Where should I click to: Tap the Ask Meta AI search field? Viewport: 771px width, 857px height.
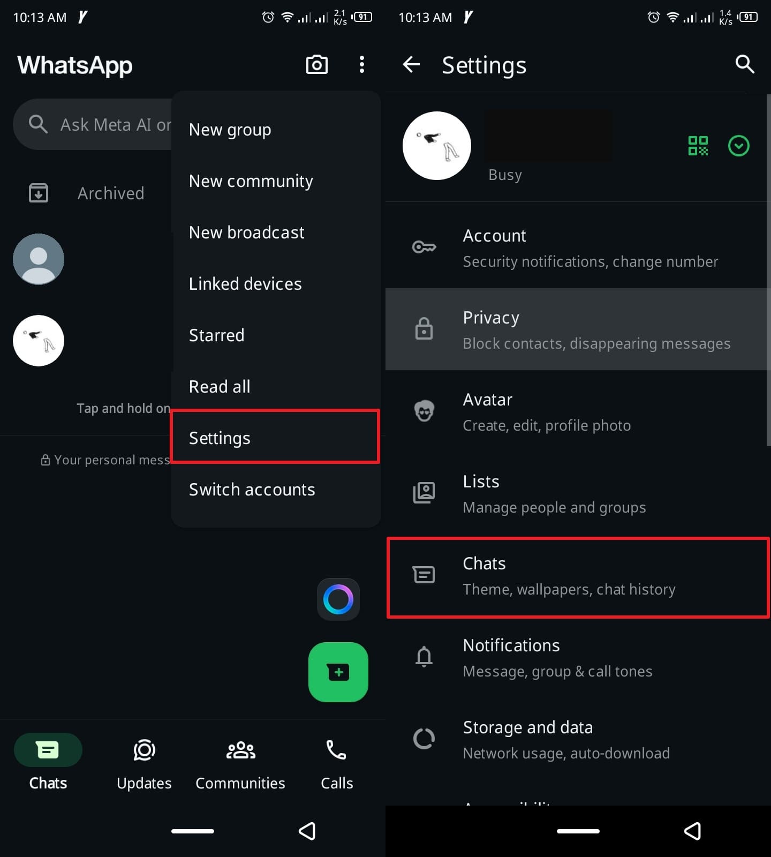(92, 124)
